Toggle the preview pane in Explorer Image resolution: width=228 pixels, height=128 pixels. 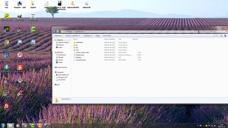[x=221, y=36]
